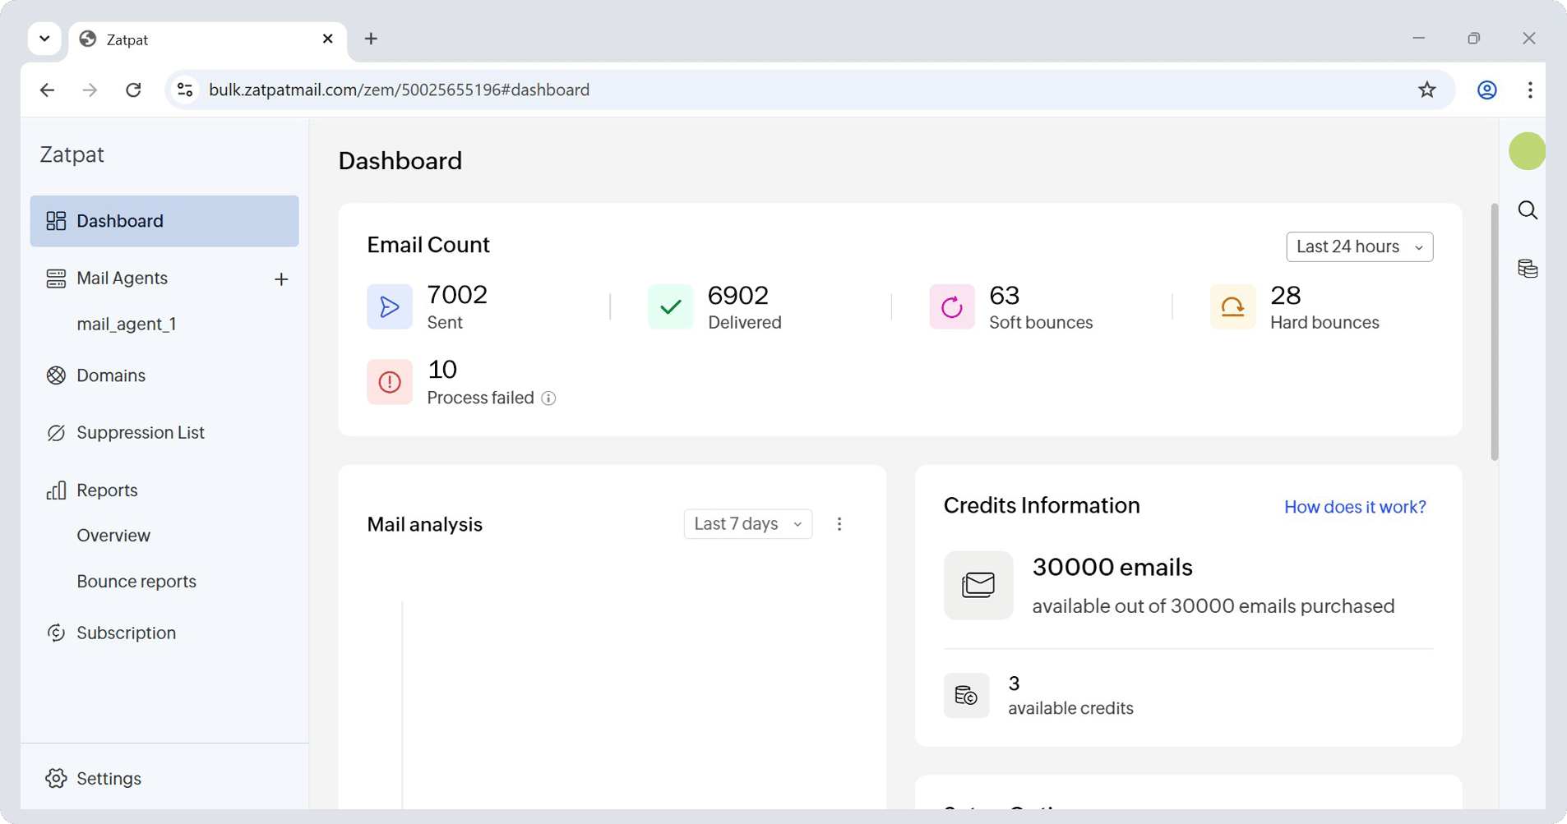Click the credits stack icon in right panel

1528,269
